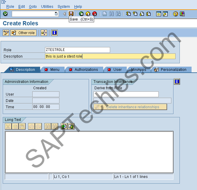197x190 pixels.
Task: Open the Role menu
Action: [10, 7]
